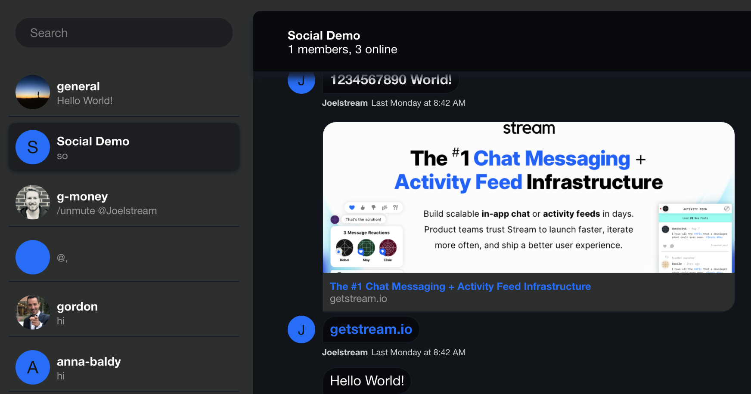Viewport: 751px width, 394px height.
Task: Click the Joelstream avatar beside getstream.io message
Action: coord(301,329)
